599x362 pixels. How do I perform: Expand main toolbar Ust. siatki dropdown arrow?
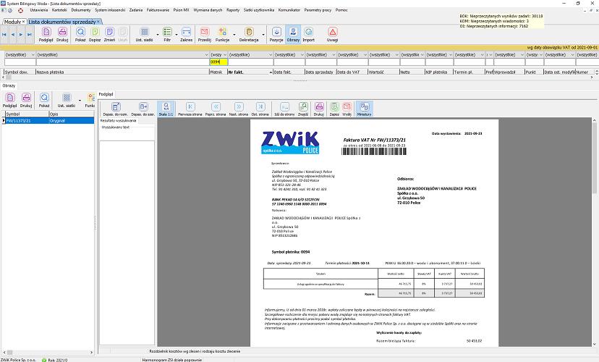click(x=158, y=35)
